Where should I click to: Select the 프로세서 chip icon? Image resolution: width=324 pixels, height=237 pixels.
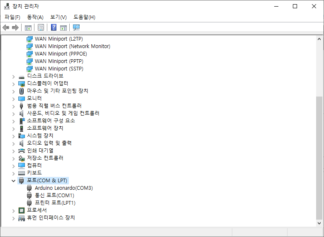(22, 210)
